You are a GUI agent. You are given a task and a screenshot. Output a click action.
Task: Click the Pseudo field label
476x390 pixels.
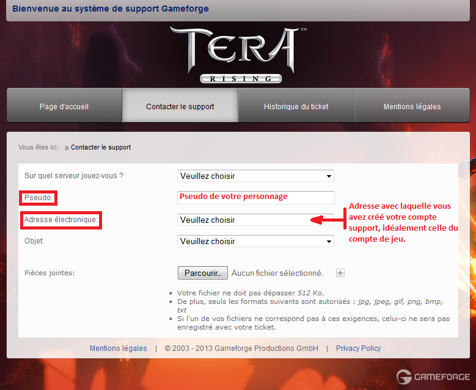coord(38,198)
